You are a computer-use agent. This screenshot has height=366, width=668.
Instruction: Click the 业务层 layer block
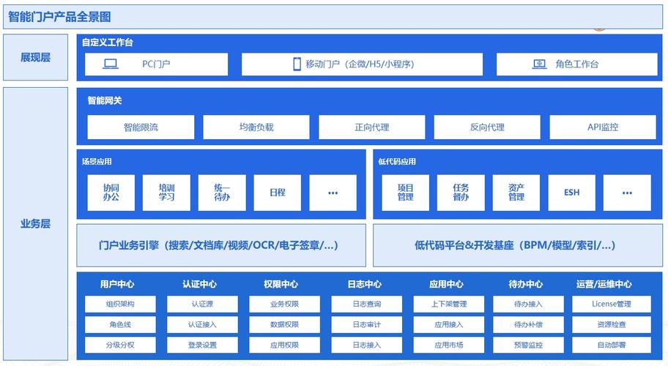pyautogui.click(x=35, y=224)
